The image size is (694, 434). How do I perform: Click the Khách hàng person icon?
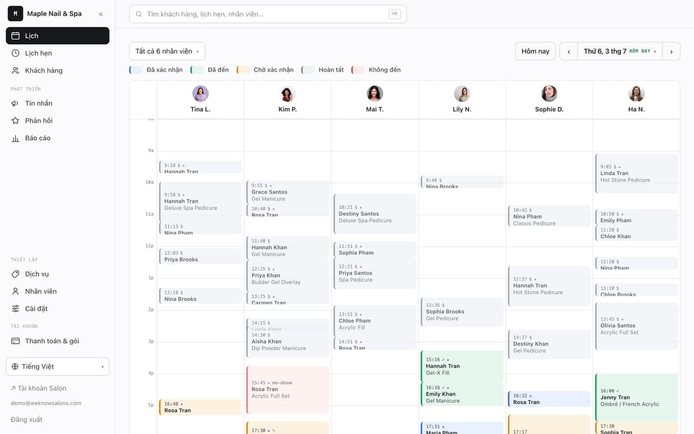(16, 71)
